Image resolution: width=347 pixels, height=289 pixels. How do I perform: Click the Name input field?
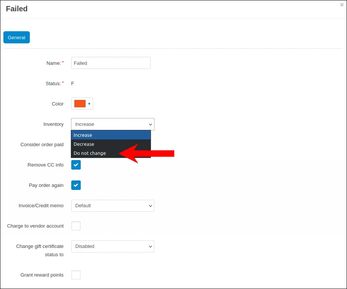pos(111,63)
